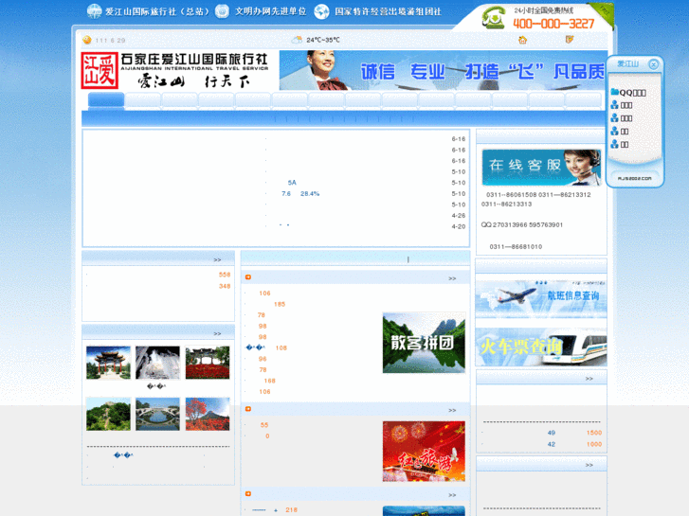Click the bookmark favorites icon

pos(570,40)
